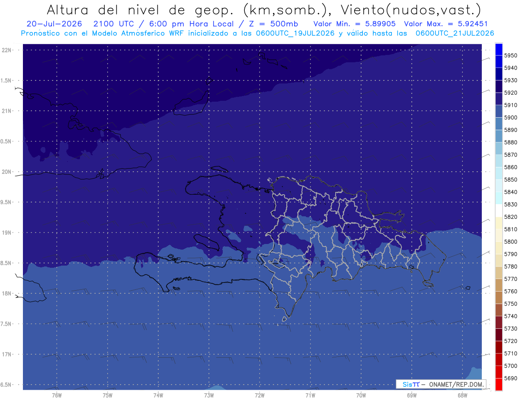The width and height of the screenshot is (519, 401).
Task: Click the '5720' color bar value
Action: point(510,341)
